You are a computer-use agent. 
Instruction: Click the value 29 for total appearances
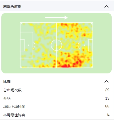coord(107,90)
